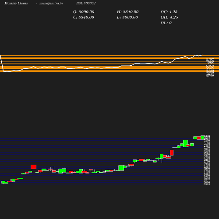Click the low price "L: 8000.00"
The height and width of the screenshot is (219, 219).
point(127,17)
